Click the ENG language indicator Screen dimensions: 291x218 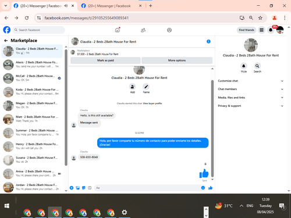250,206
